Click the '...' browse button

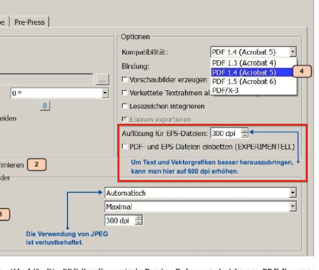(x=102, y=80)
